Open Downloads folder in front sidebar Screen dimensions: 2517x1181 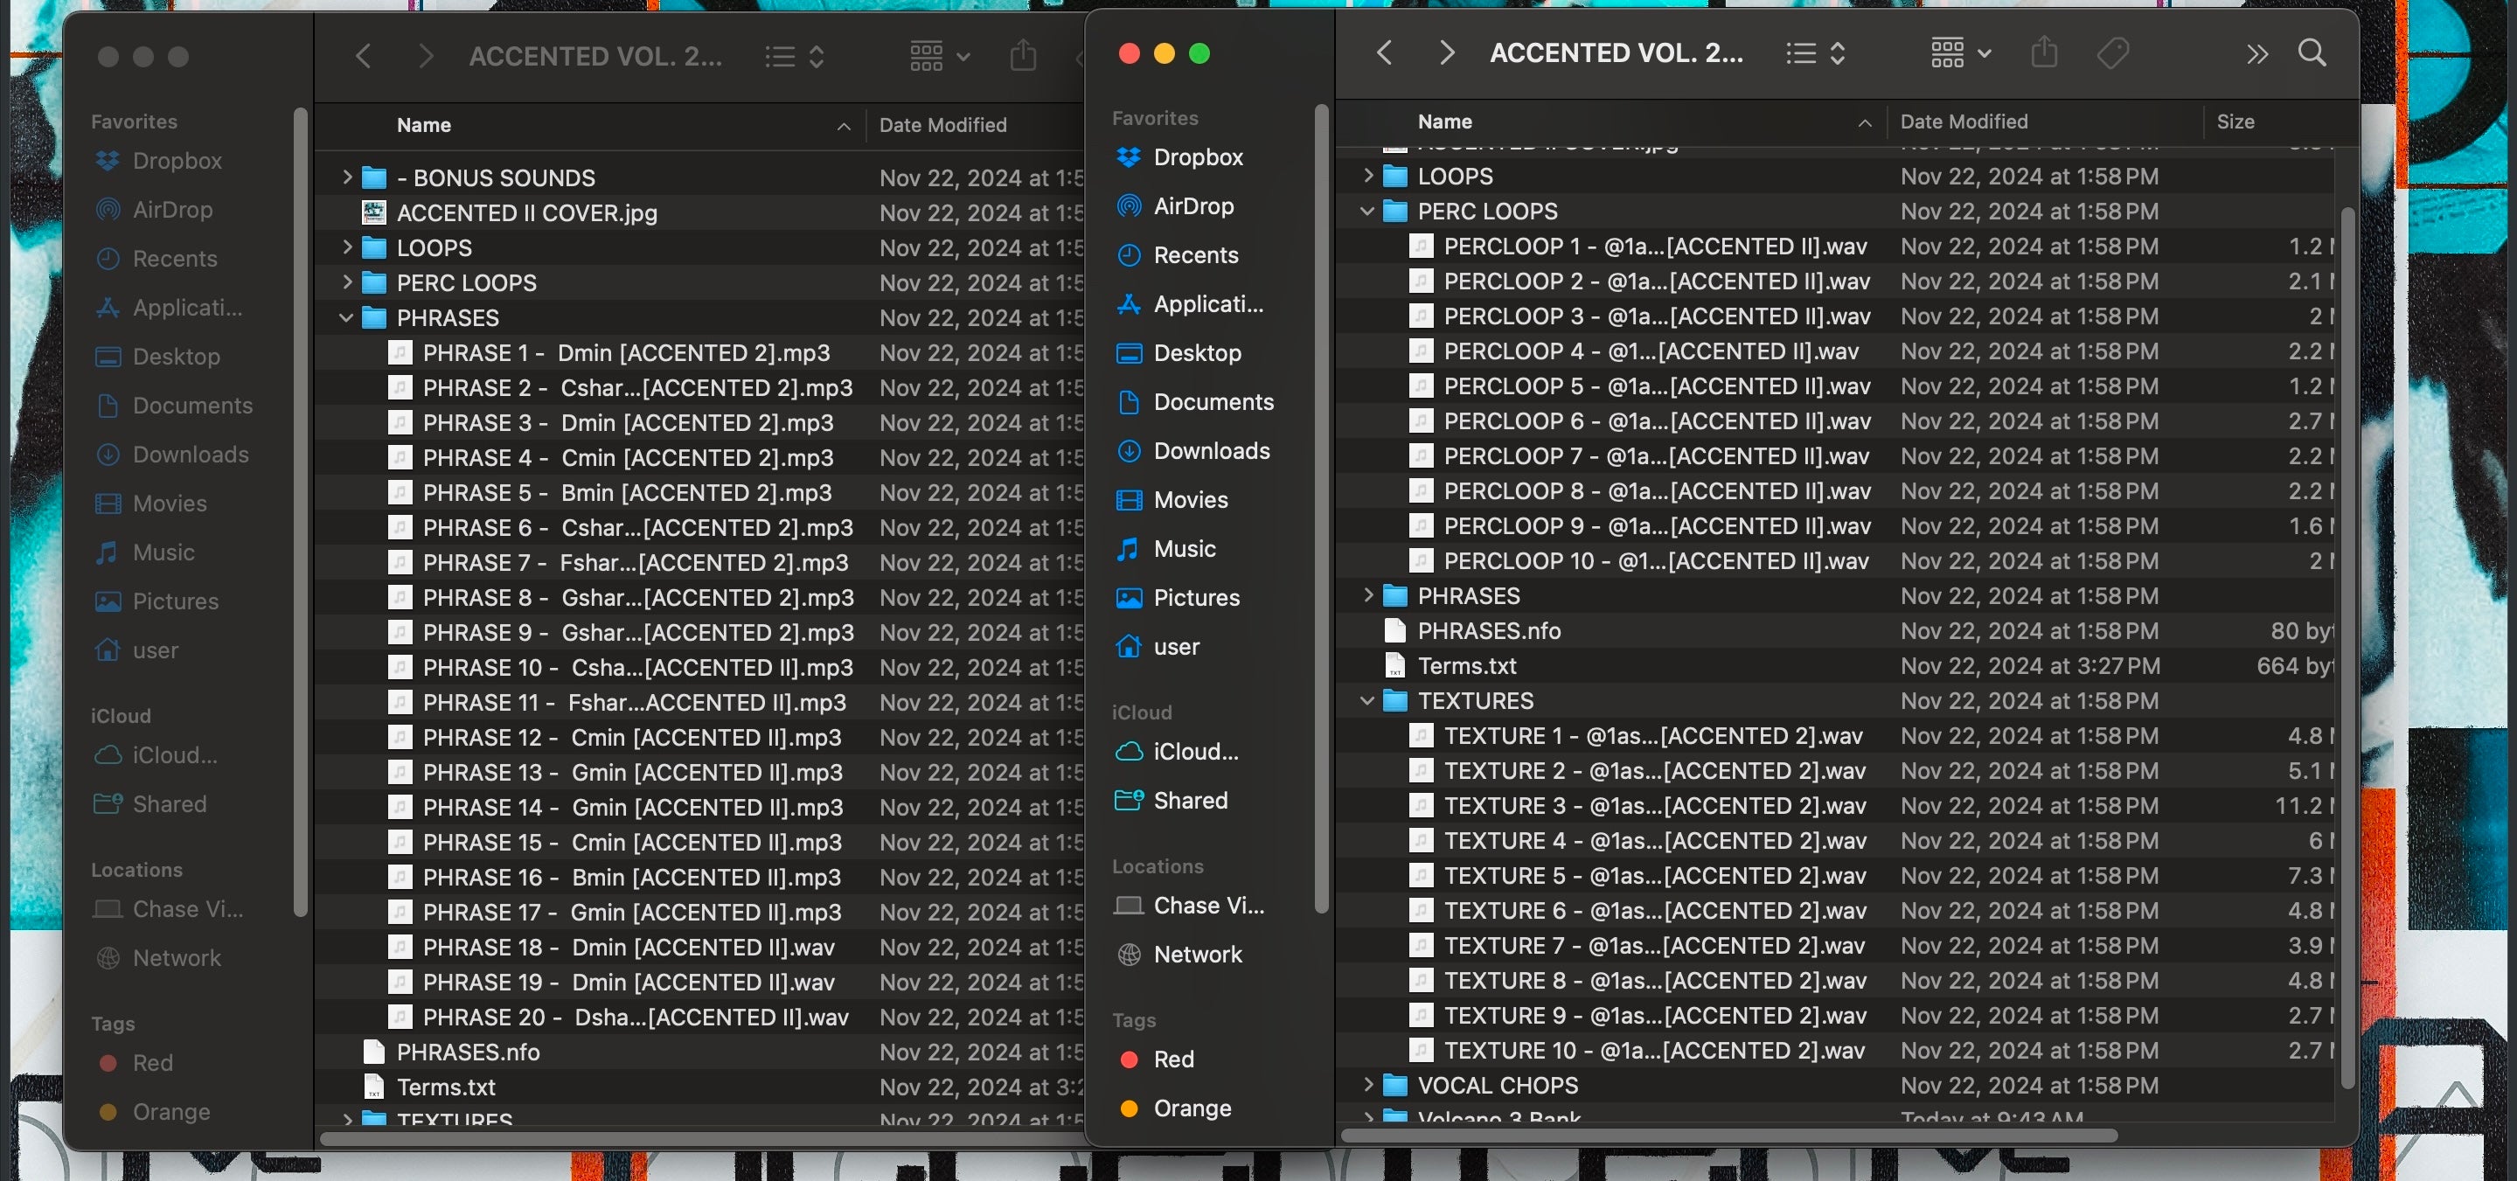tap(1211, 450)
